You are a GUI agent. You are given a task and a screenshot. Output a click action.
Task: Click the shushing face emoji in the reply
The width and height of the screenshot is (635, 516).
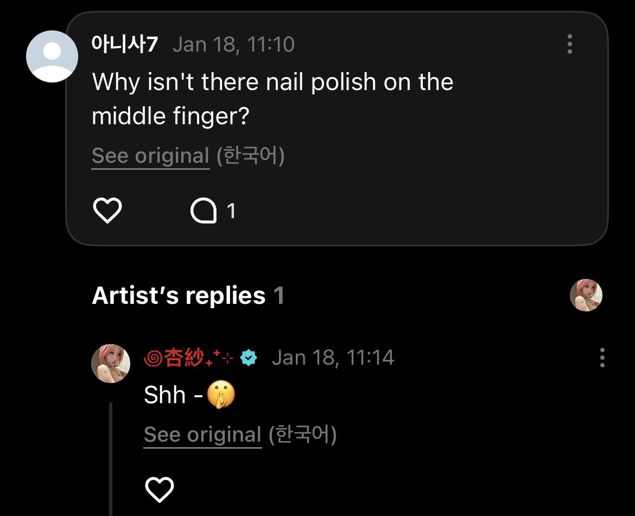(221, 396)
